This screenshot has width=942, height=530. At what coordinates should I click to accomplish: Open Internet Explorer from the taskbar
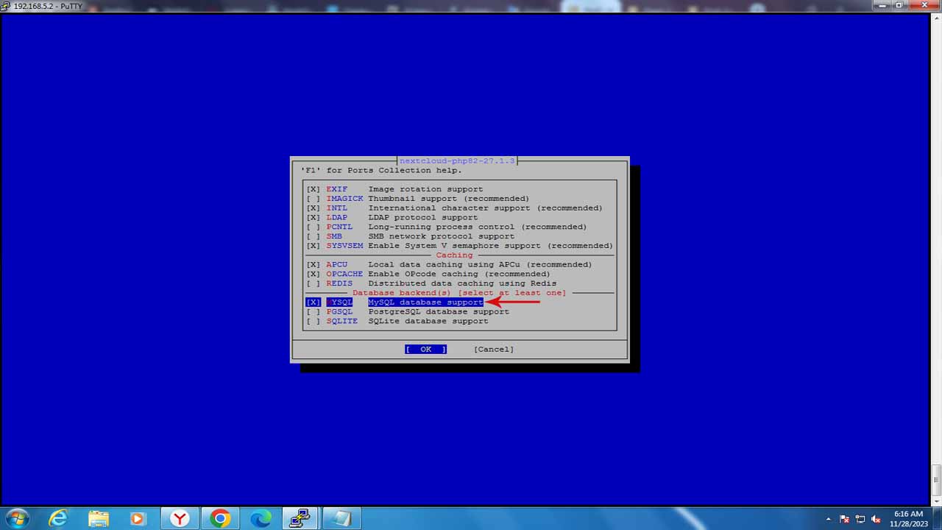click(57, 517)
